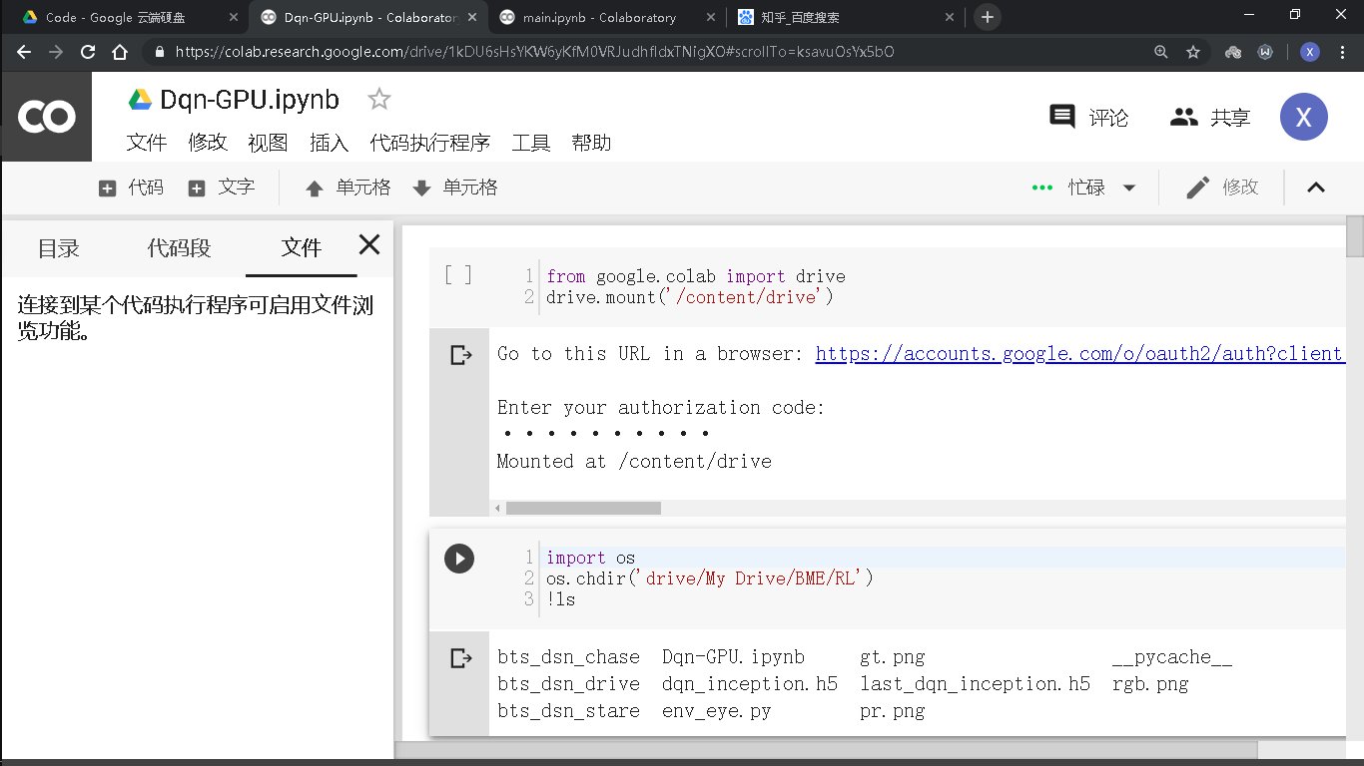1364x766 pixels.
Task: Add a new text cell (文字)
Action: click(222, 188)
